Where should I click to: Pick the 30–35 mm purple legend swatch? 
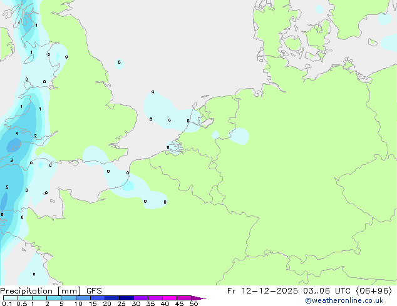141,298
